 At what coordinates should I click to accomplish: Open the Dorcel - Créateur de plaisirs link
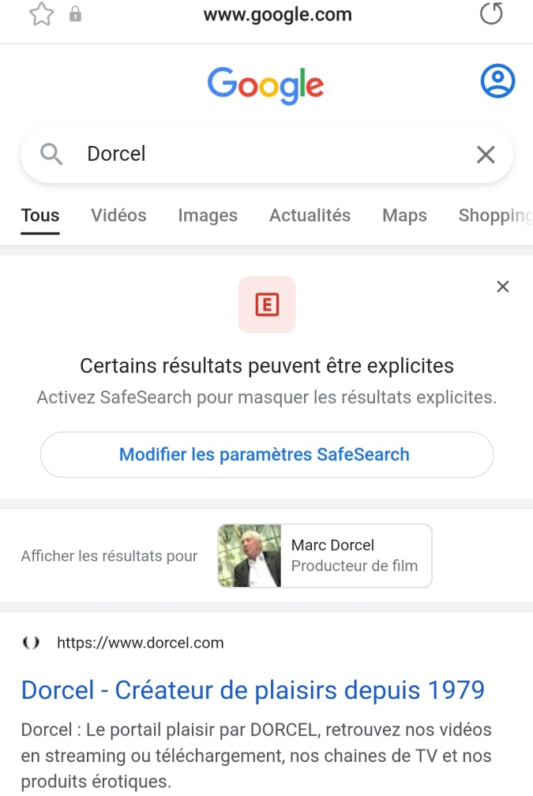click(x=253, y=690)
